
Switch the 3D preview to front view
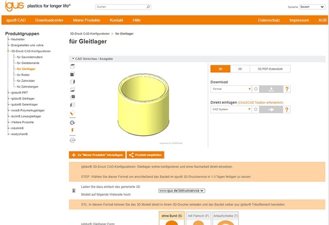[72, 74]
